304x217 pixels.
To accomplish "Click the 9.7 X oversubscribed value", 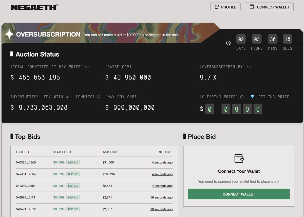I will tap(208, 77).
